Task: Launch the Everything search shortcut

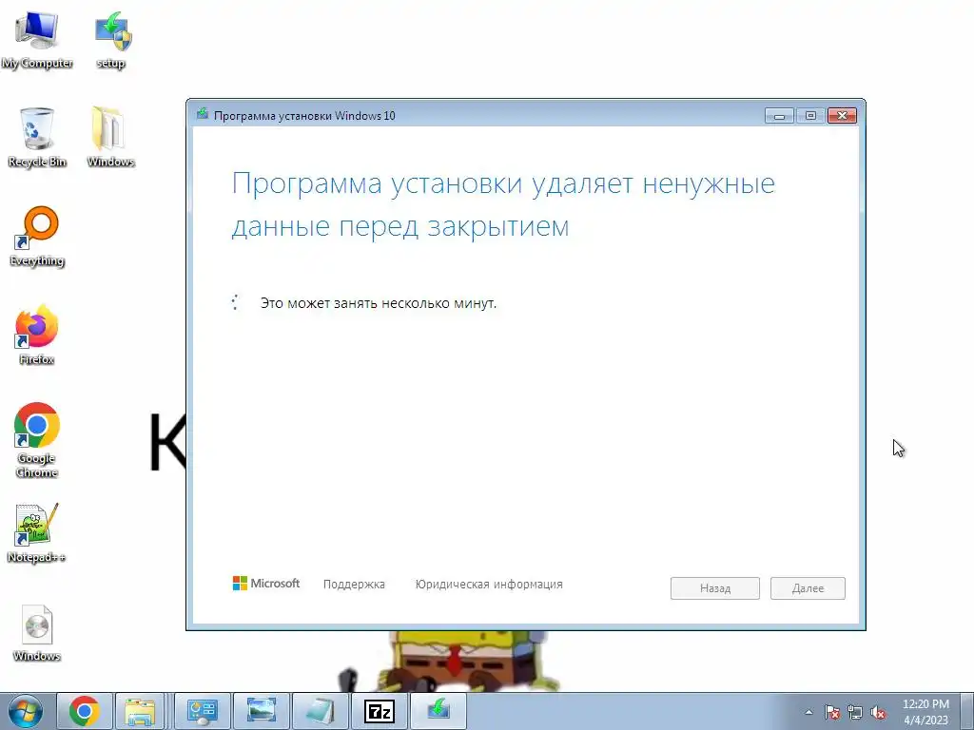Action: 37,237
